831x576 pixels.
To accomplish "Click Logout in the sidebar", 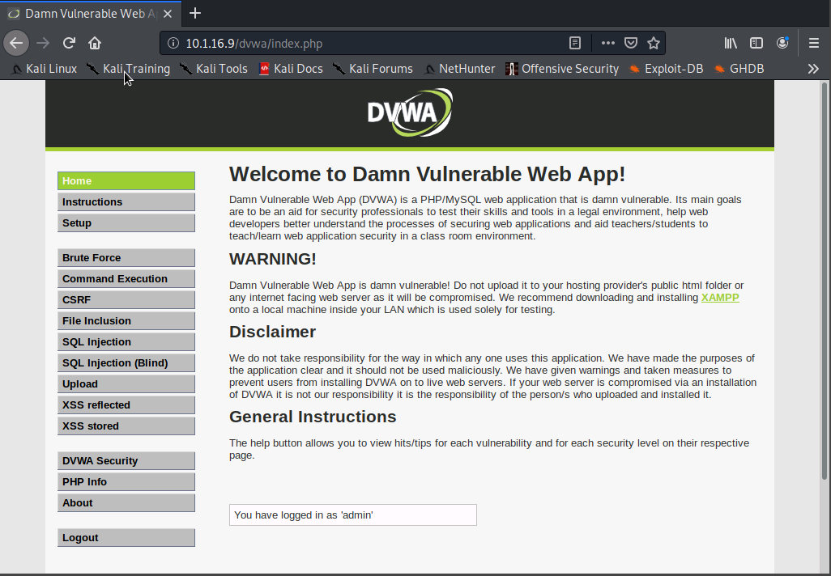I will 126,537.
